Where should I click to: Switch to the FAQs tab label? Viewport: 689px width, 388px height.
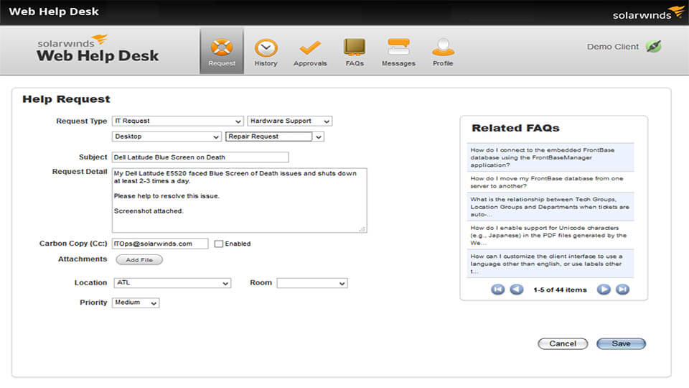tap(355, 63)
